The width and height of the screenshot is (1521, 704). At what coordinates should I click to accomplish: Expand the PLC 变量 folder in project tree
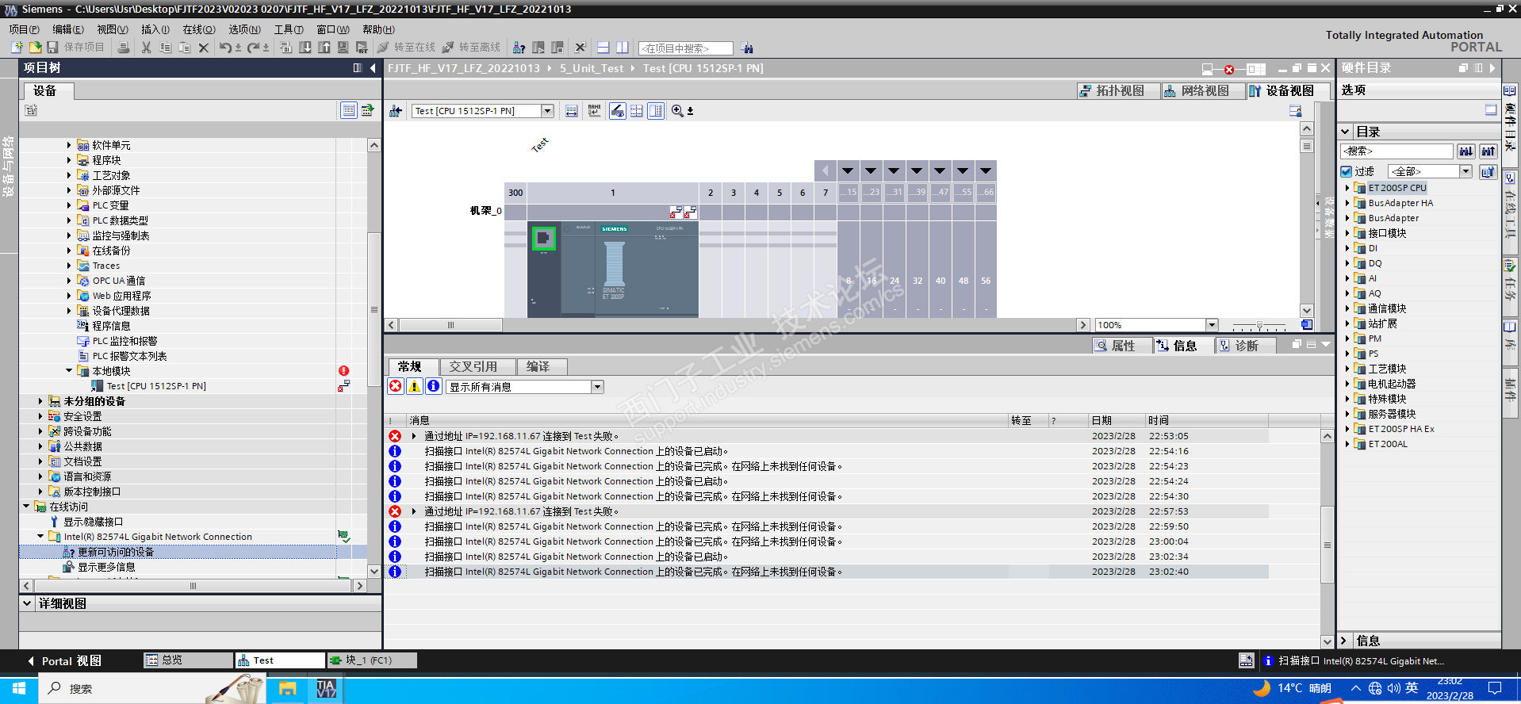point(69,205)
